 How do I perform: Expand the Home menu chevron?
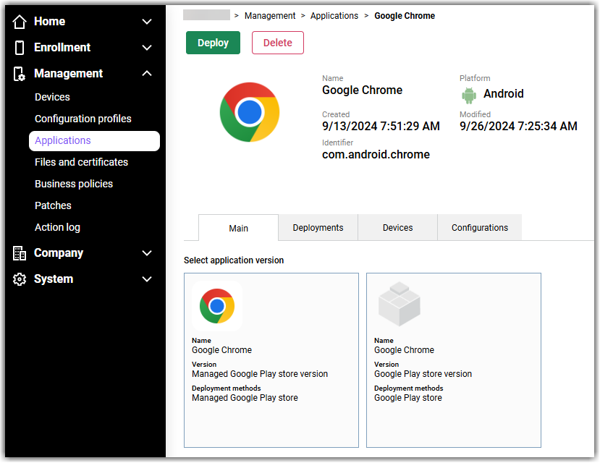tap(147, 22)
